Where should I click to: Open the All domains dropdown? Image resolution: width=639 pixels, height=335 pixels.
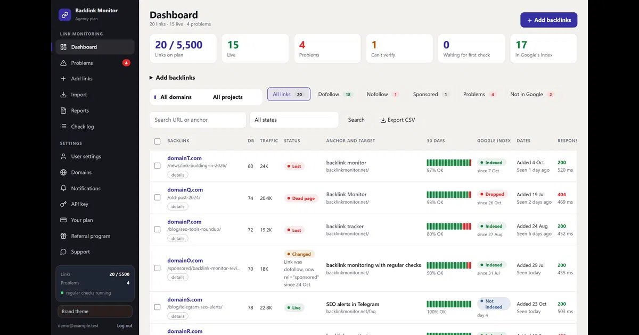177,97
